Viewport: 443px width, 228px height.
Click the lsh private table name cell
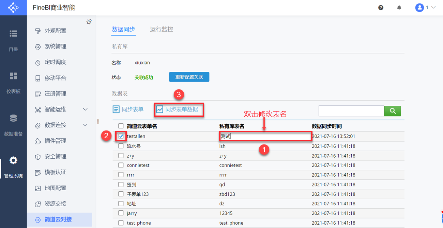pyautogui.click(x=223, y=146)
